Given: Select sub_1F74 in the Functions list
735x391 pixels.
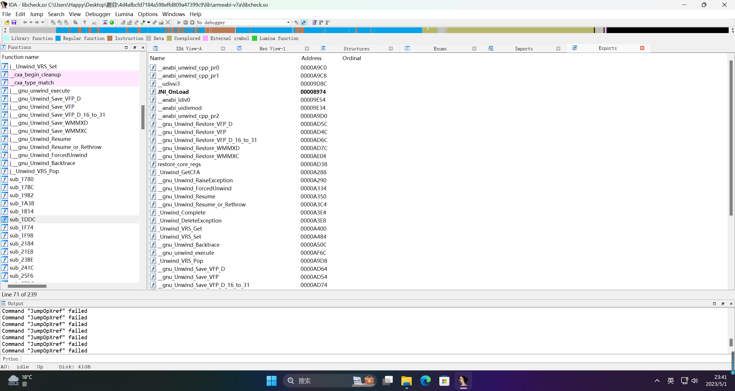Looking at the screenshot, I should [x=22, y=227].
